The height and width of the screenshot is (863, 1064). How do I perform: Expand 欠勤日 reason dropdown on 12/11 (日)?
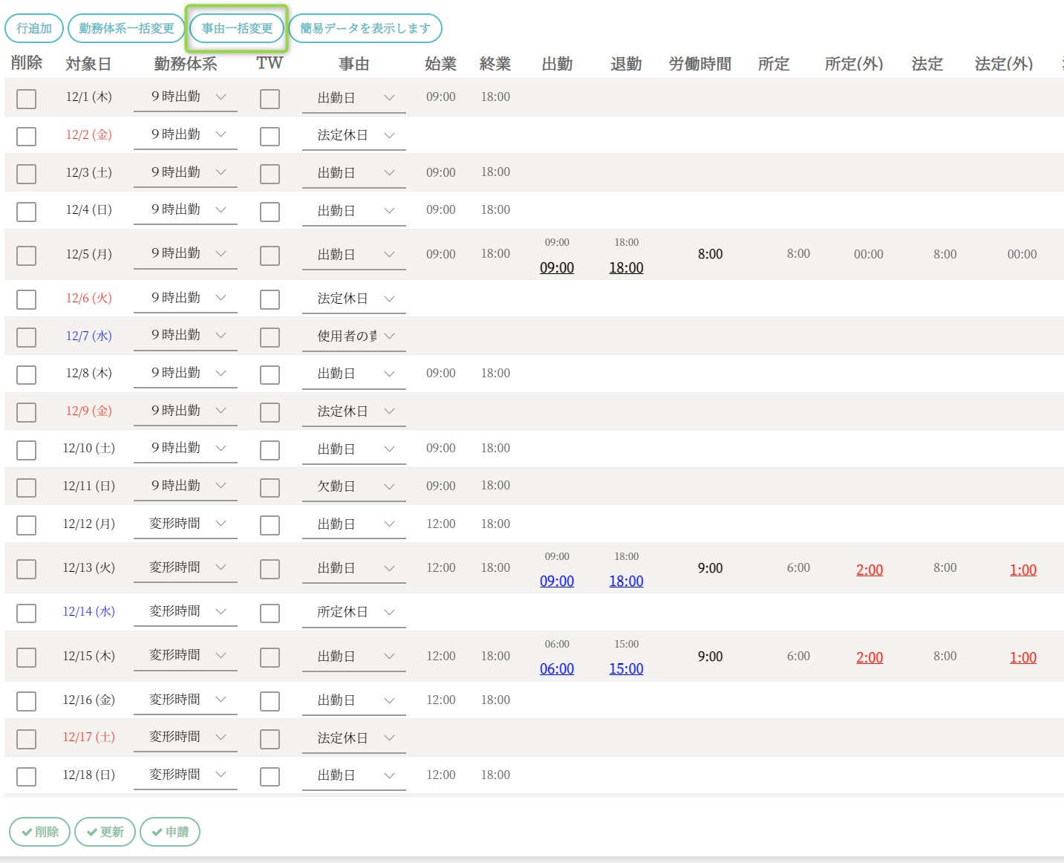(x=354, y=486)
